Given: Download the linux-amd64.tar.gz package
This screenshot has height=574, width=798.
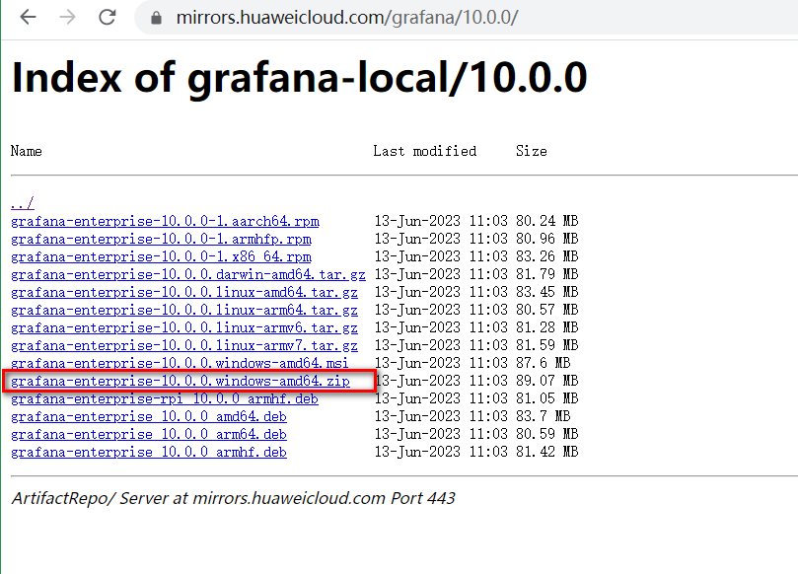Looking at the screenshot, I should (183, 293).
